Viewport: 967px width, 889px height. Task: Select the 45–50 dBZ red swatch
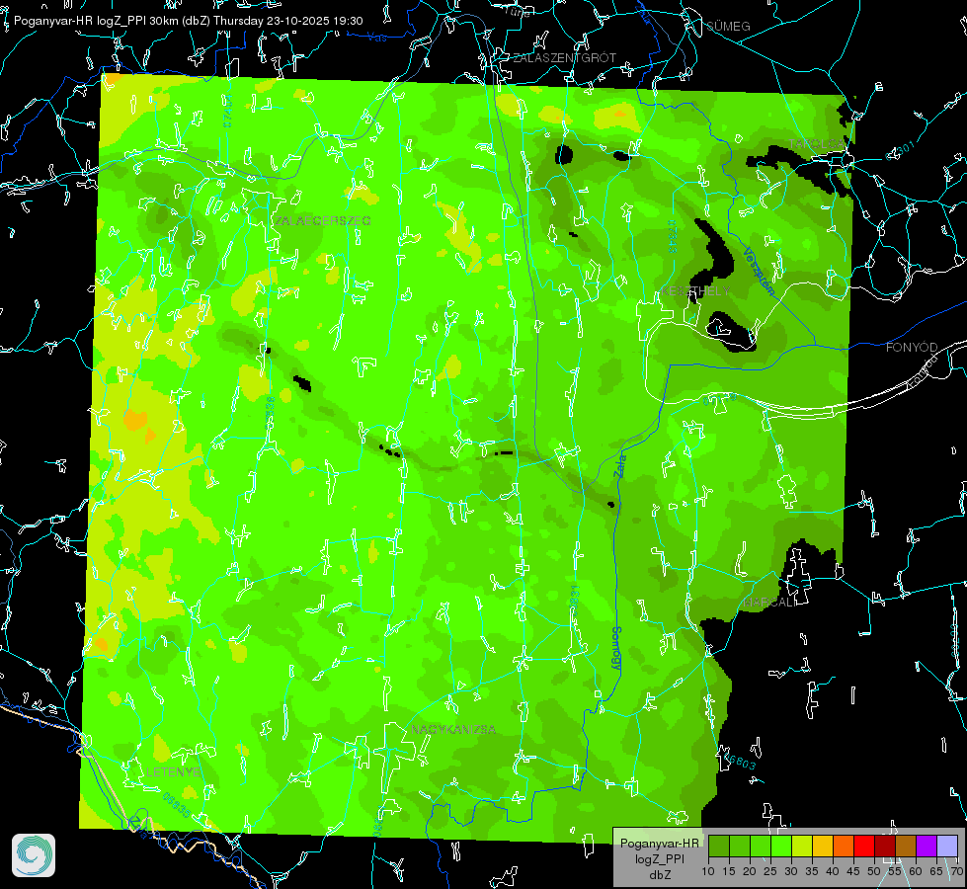[864, 846]
